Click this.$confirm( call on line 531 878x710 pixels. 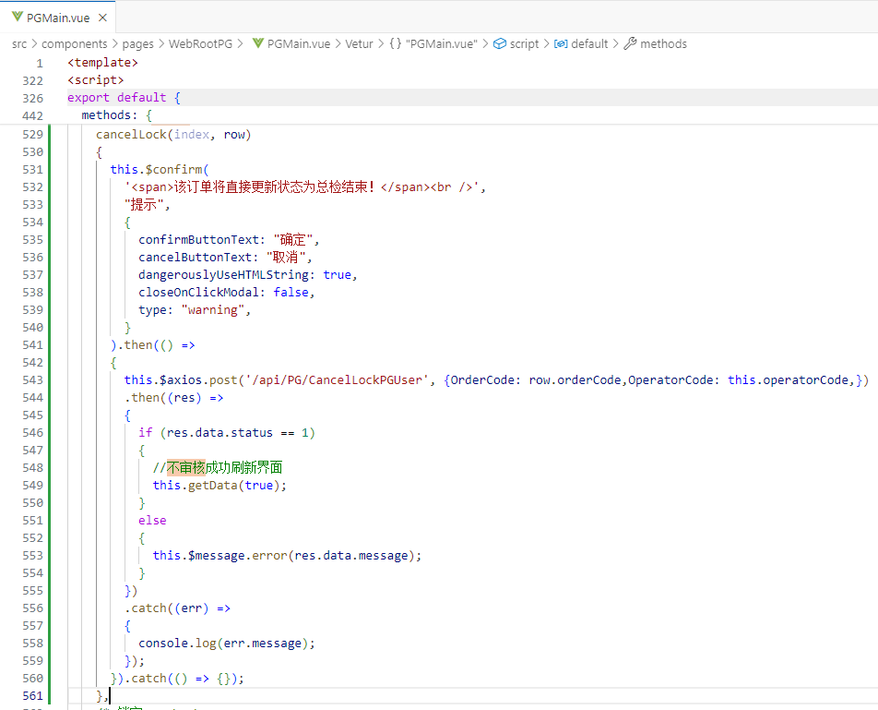pyautogui.click(x=159, y=169)
